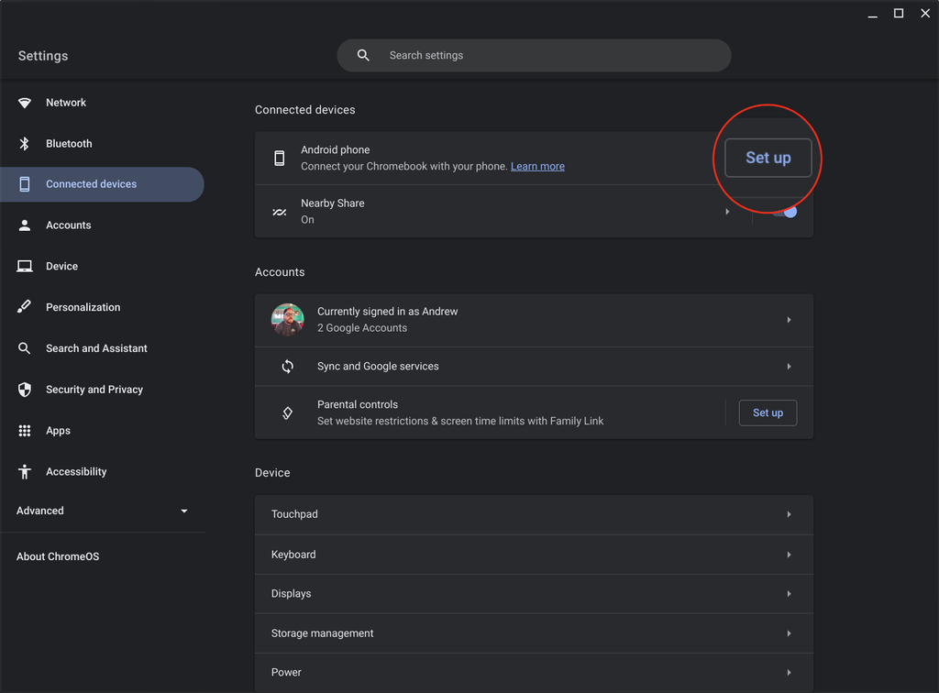Open Nearby Share details arrow
The width and height of the screenshot is (939, 693).
point(727,212)
